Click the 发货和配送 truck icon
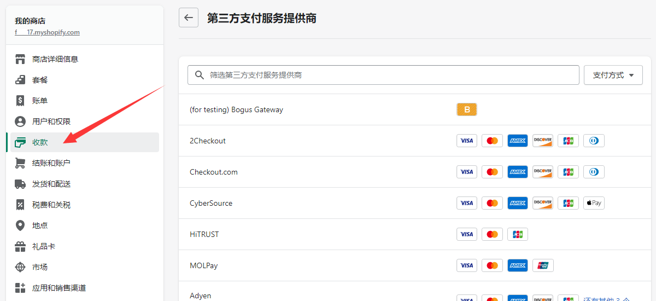The width and height of the screenshot is (656, 301). point(20,184)
